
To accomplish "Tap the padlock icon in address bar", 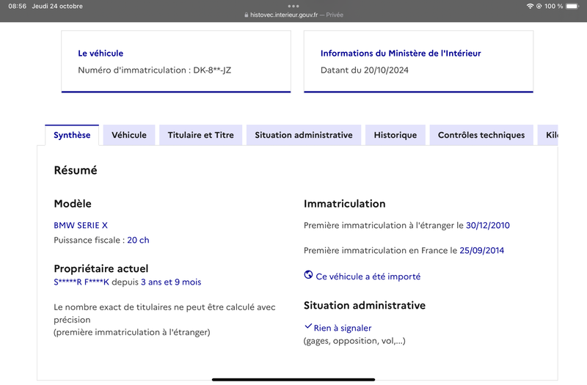I will click(x=246, y=15).
